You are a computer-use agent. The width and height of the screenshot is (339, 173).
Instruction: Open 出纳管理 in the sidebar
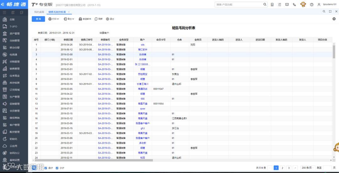(14, 41)
